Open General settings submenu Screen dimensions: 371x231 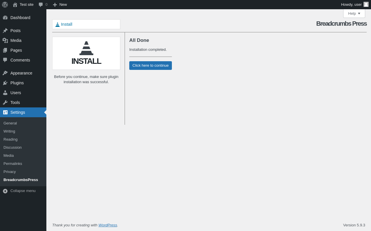click(x=10, y=123)
